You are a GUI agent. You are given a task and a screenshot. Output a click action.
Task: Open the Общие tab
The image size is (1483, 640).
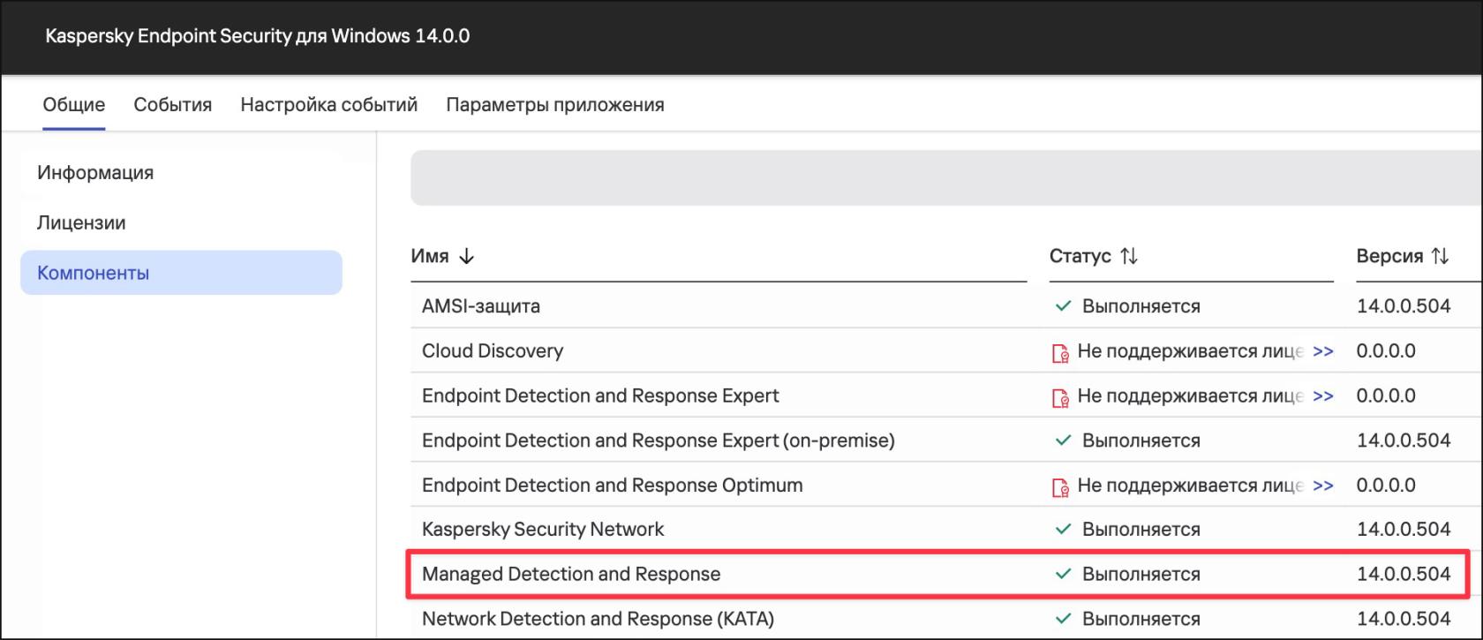point(74,104)
